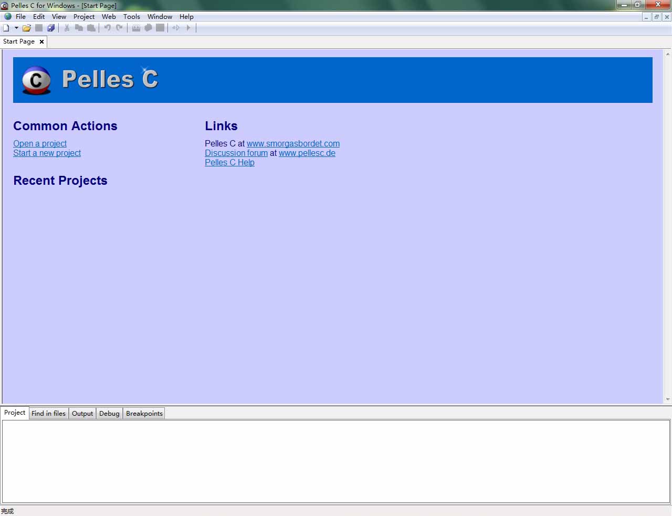Switch to the Breakpoints tab

pyautogui.click(x=144, y=414)
